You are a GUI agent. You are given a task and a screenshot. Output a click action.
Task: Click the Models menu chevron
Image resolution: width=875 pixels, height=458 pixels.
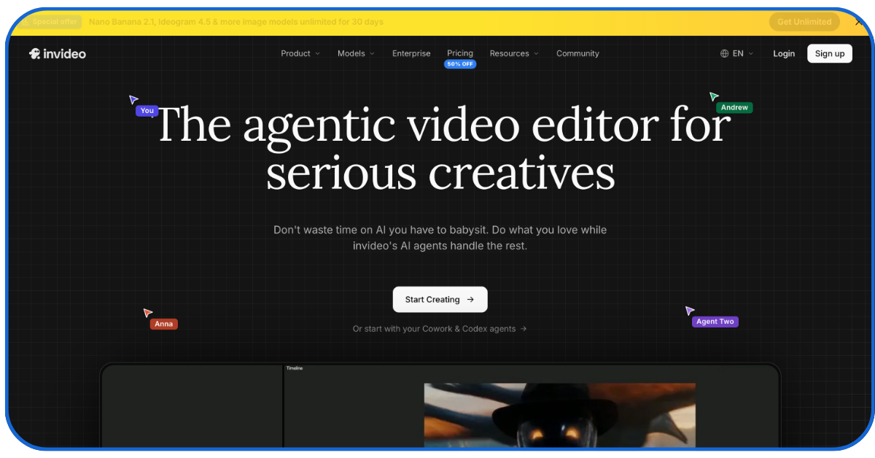coord(372,54)
